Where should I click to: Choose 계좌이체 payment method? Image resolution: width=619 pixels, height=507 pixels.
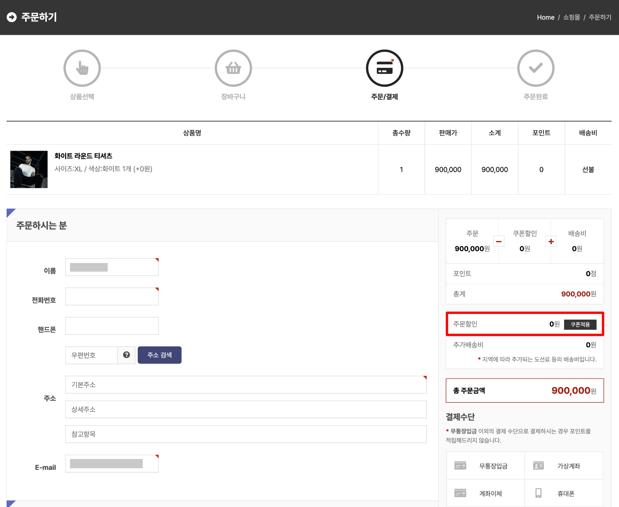pyautogui.click(x=486, y=493)
